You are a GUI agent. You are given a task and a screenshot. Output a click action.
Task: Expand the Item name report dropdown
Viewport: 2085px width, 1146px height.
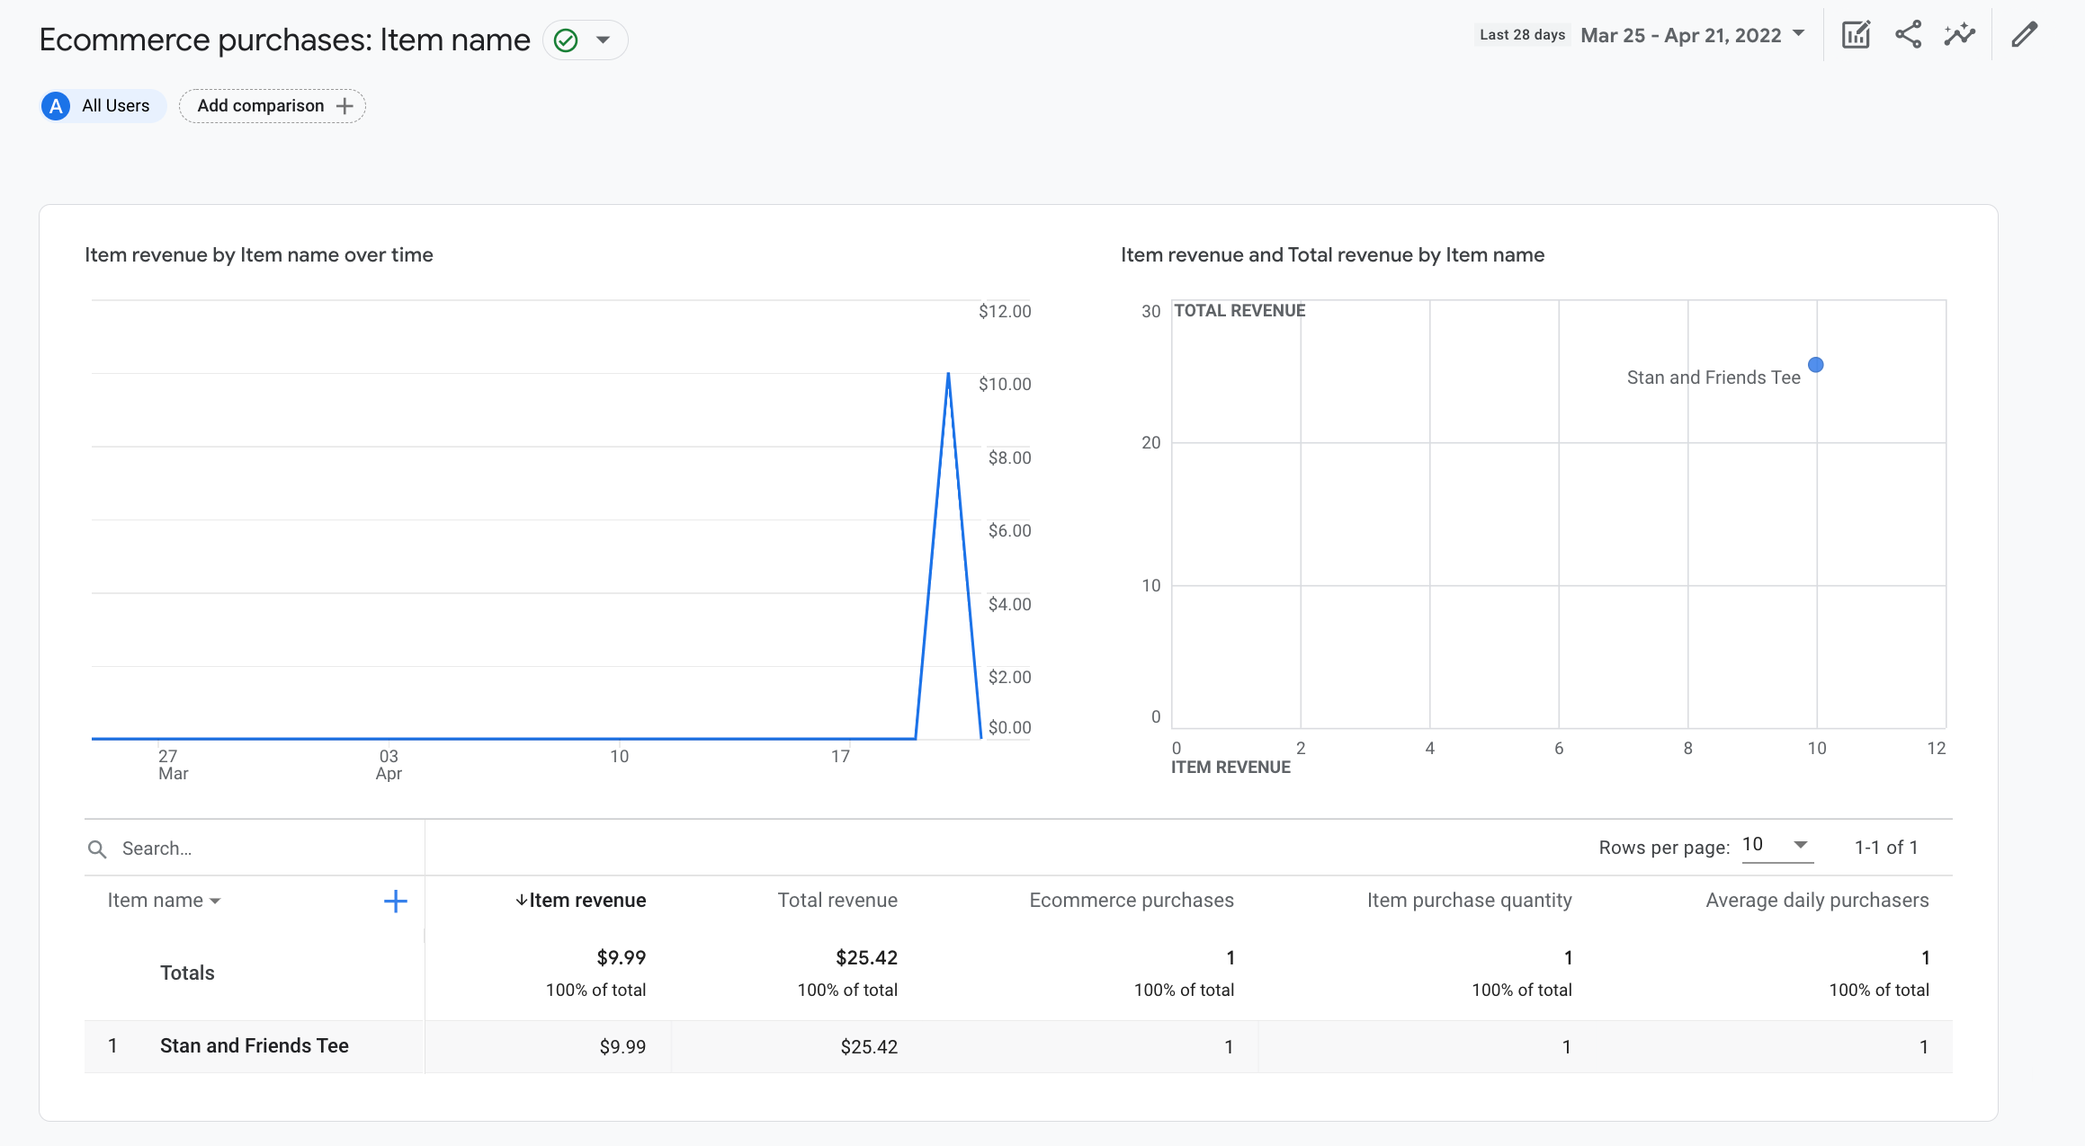(603, 38)
